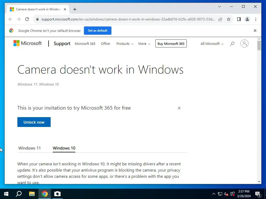
Task: Click Buy Microsoft 365 button
Action: 171,44
